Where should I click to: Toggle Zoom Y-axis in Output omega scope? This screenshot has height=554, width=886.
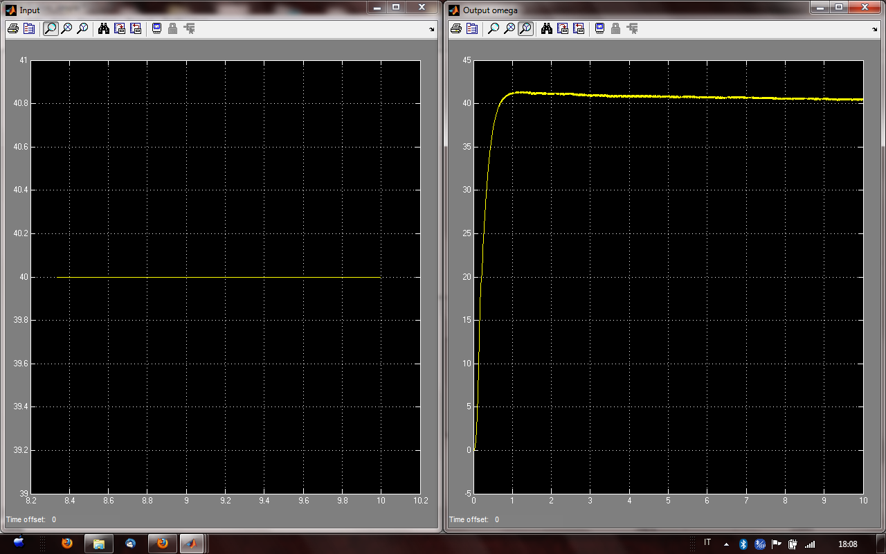click(x=525, y=28)
